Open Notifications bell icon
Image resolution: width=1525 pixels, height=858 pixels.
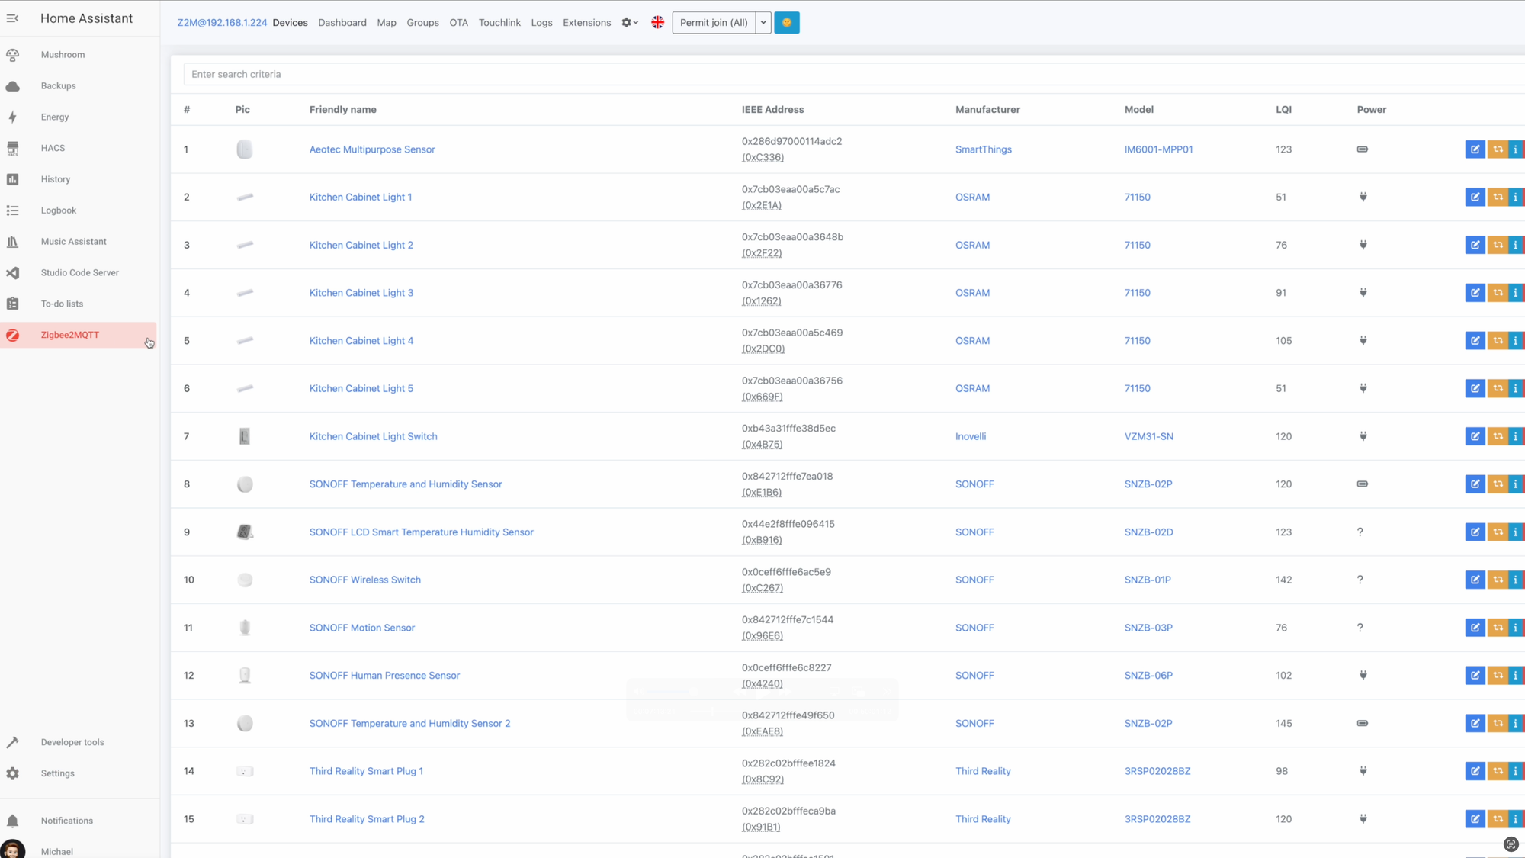coord(12,821)
